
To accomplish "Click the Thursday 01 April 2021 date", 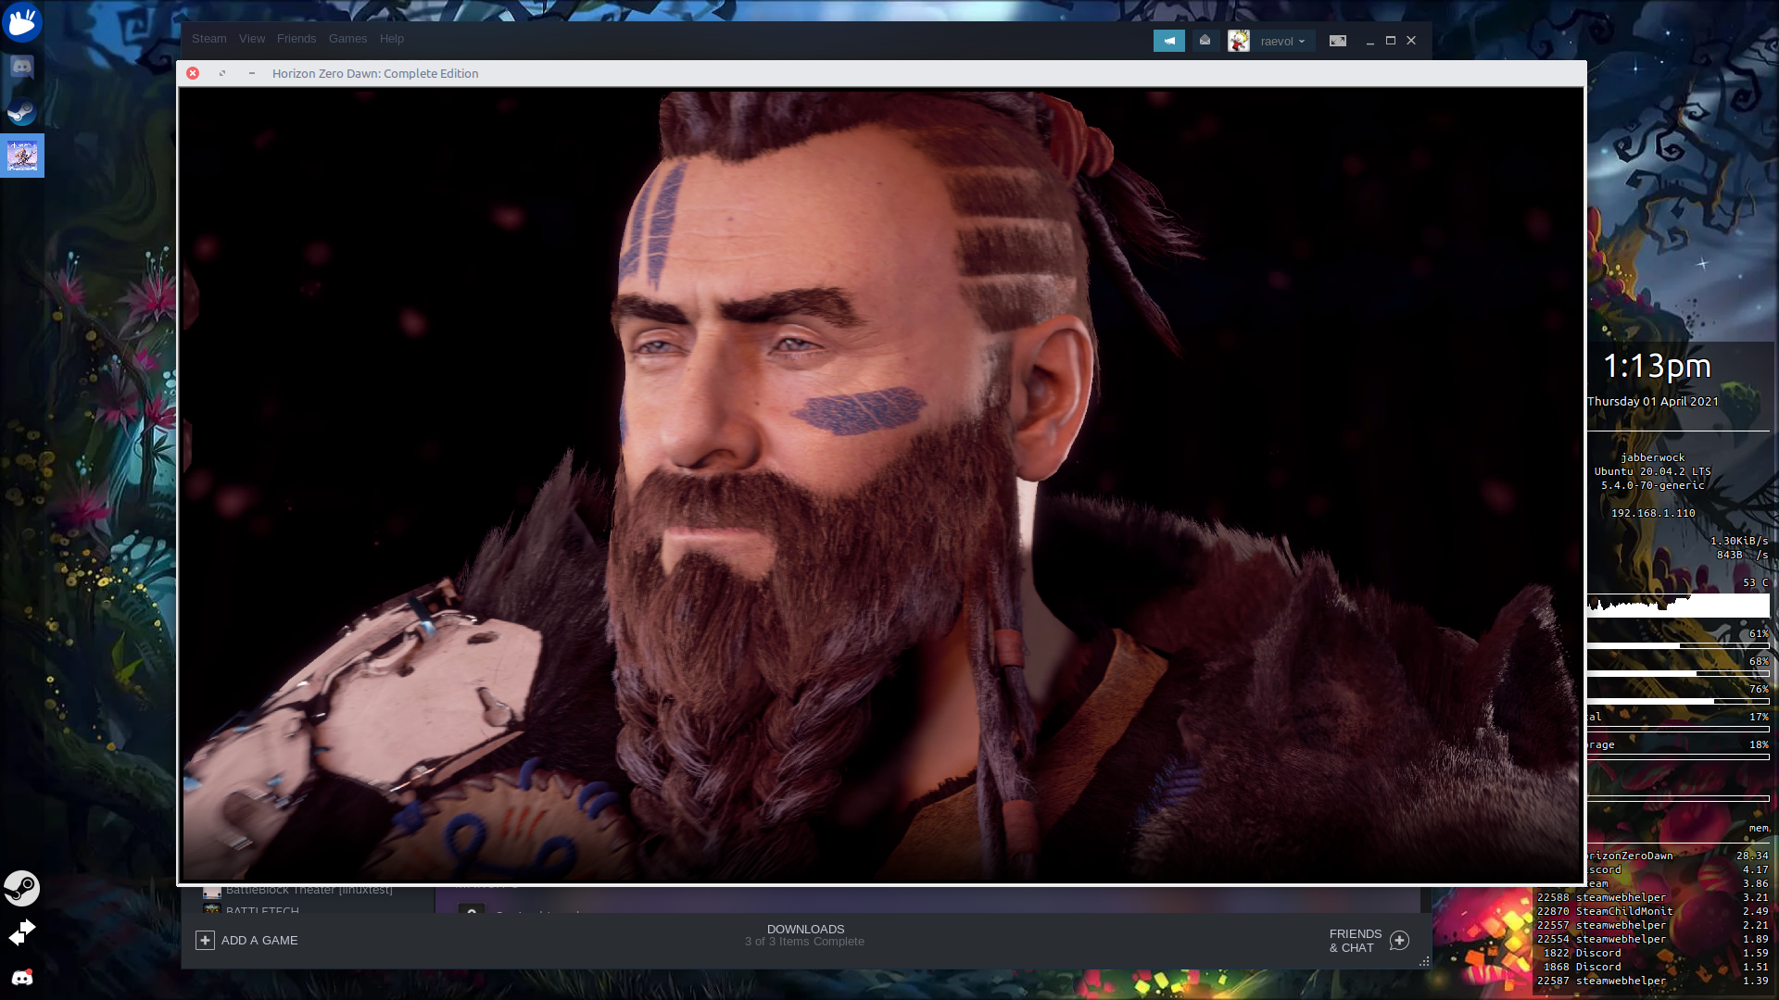I will click(1652, 402).
